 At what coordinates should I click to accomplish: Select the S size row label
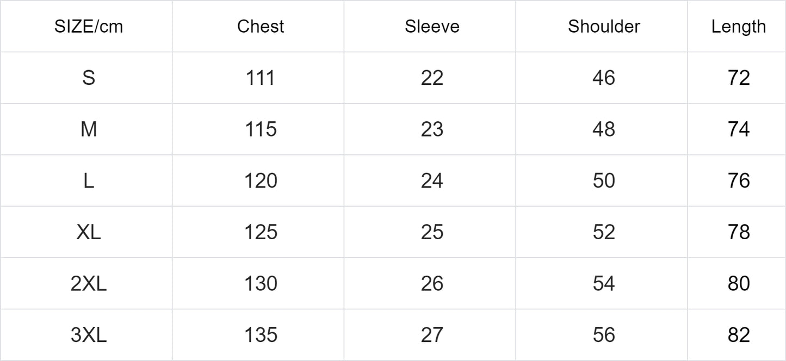pos(89,78)
